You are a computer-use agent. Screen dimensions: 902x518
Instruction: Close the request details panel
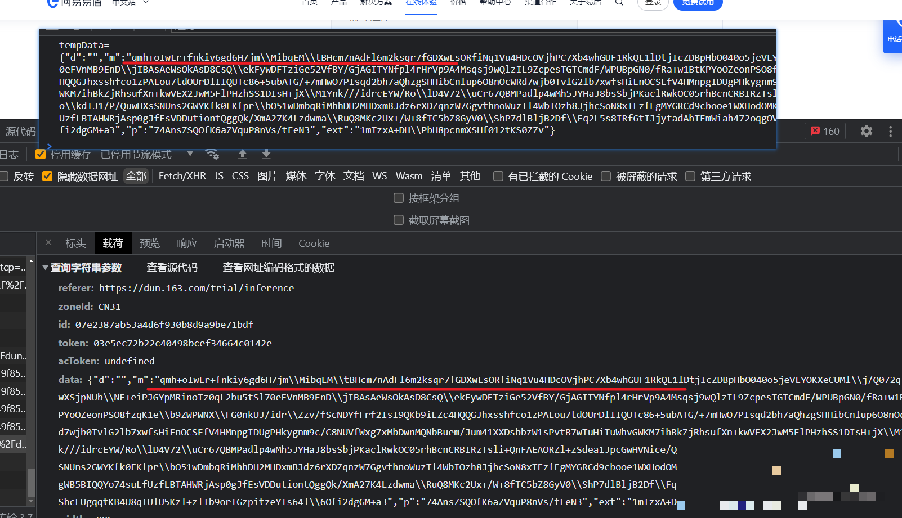48,242
